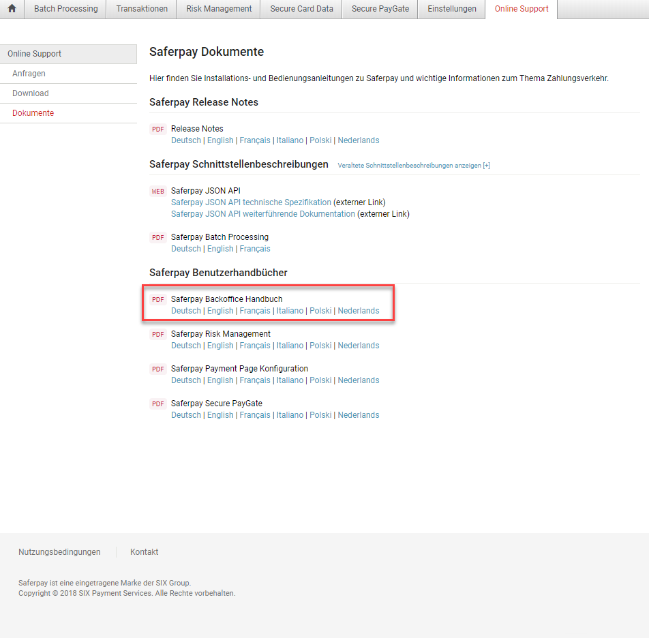
Task: Select Download in the sidebar
Action: point(31,93)
